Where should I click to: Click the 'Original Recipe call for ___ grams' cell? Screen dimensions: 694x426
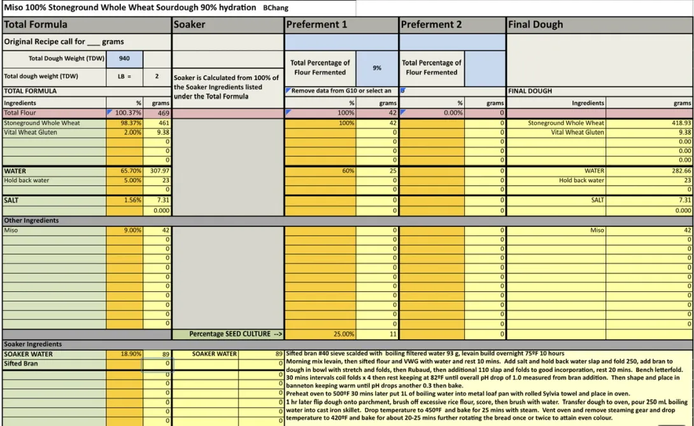pyautogui.click(x=87, y=42)
